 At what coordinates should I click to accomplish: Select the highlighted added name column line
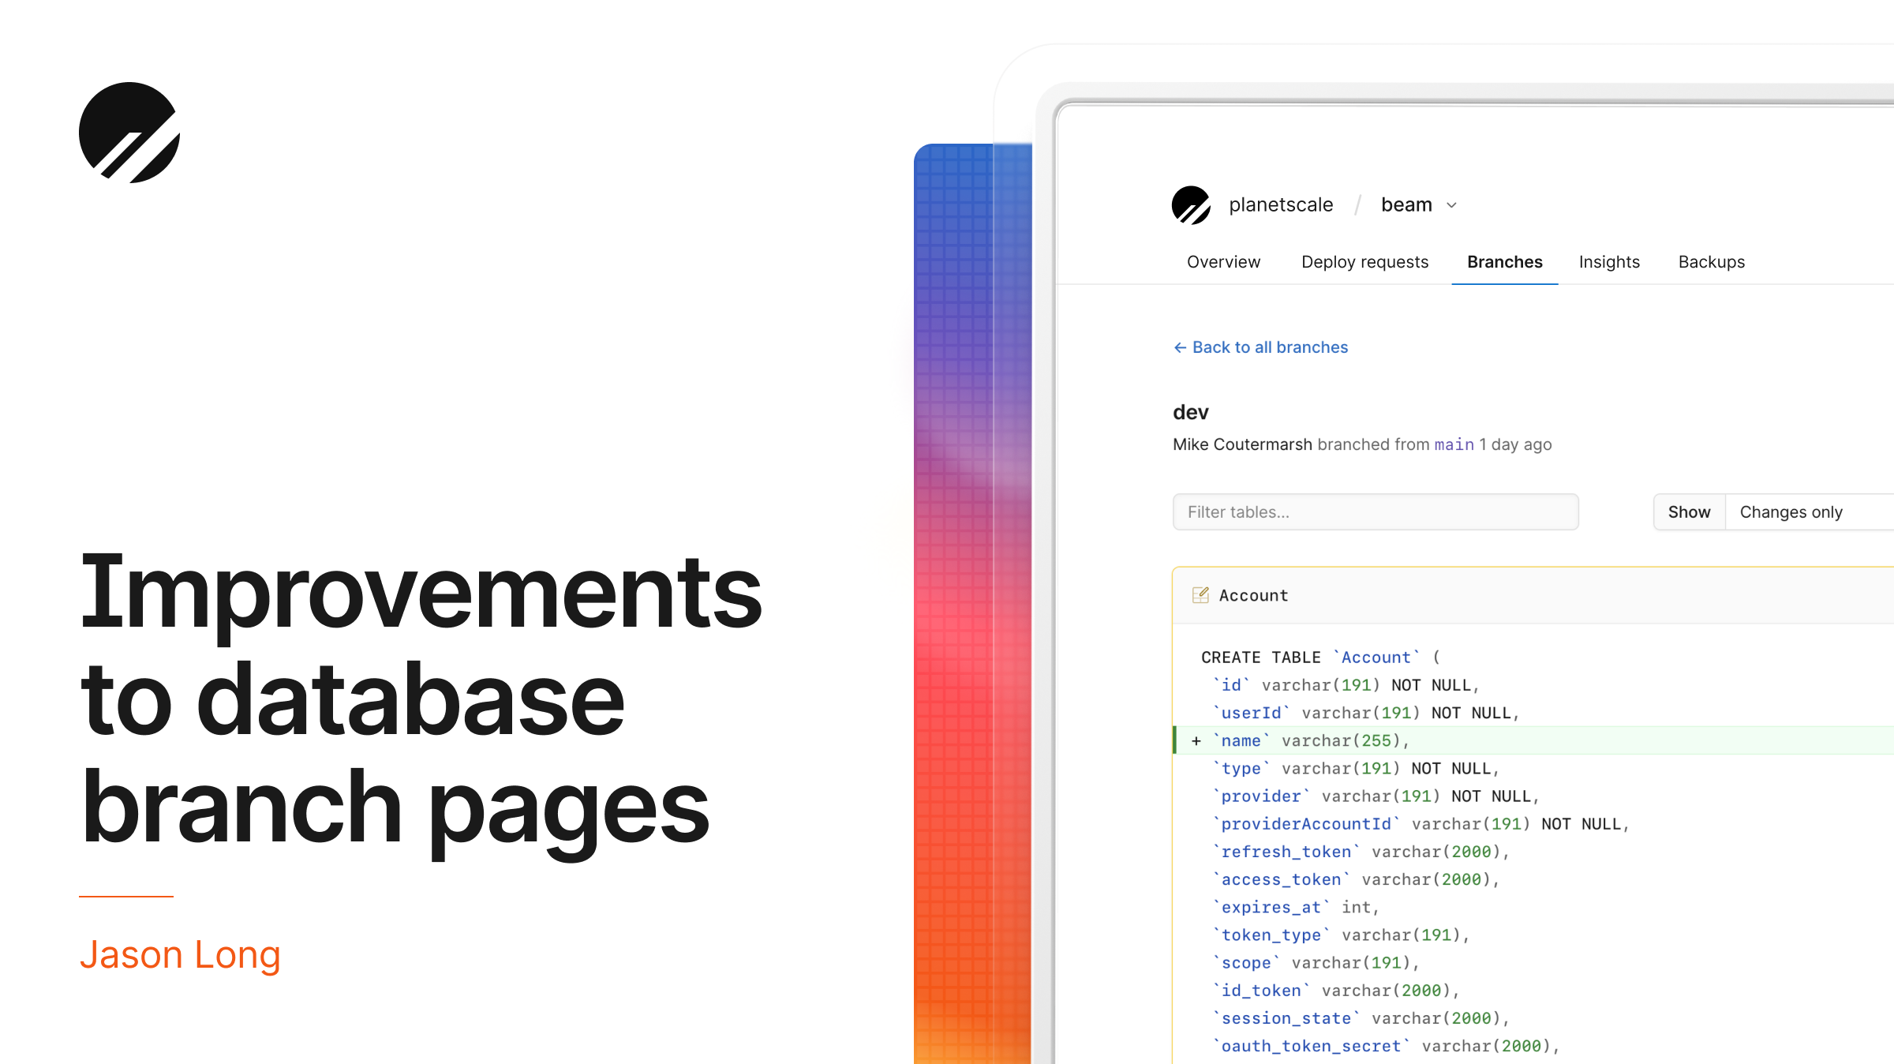point(1302,740)
